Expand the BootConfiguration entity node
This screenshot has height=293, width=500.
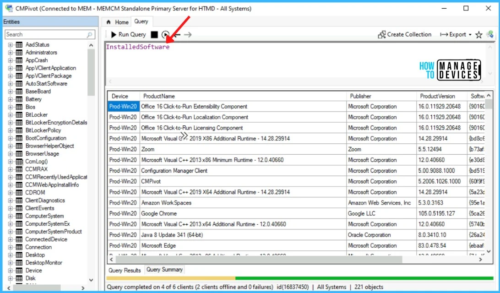10,138
